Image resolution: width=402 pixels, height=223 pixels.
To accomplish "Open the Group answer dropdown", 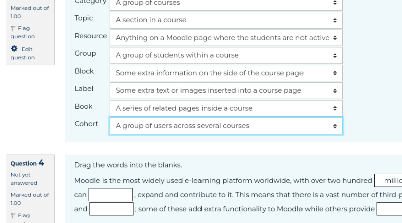I will point(226,55).
